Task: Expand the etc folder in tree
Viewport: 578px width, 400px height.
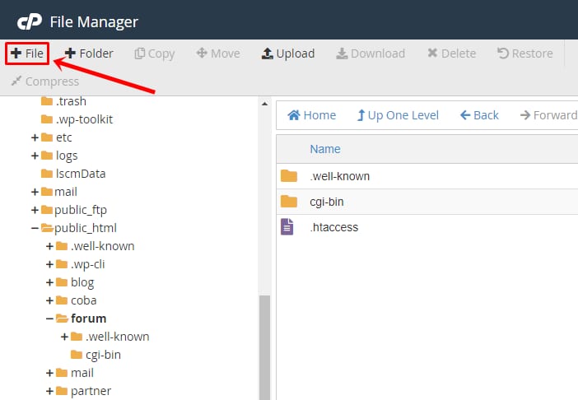Action: pos(35,137)
